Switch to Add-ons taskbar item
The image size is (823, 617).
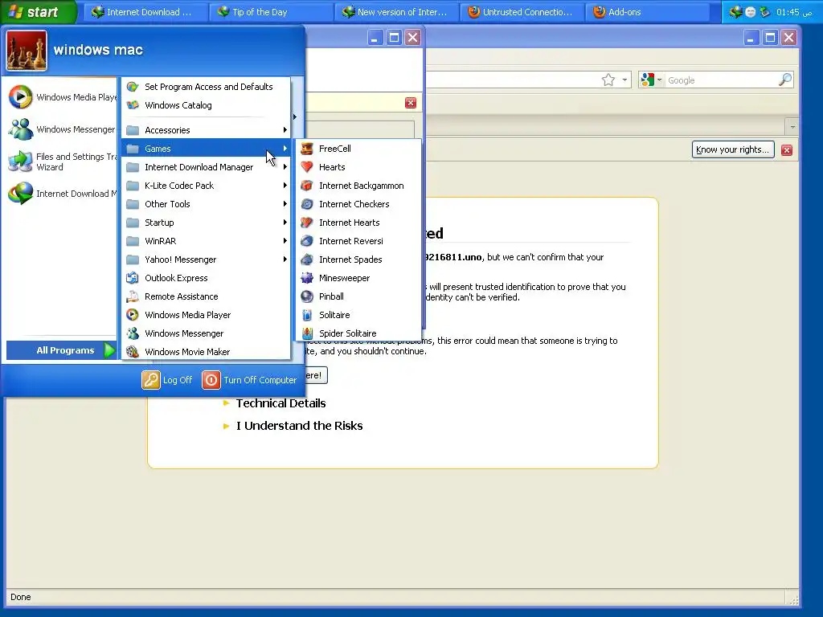(x=647, y=11)
